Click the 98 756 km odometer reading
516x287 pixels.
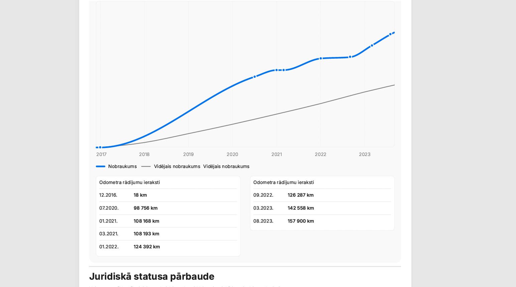[145, 208]
